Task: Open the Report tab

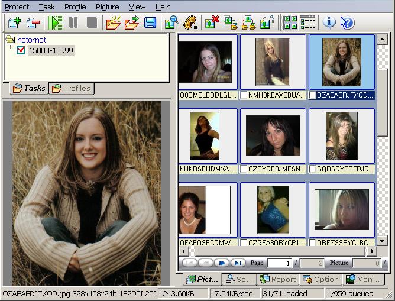Action: tap(277, 280)
